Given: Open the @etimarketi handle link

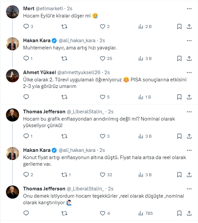Looking at the screenshot, I should 53,9.
